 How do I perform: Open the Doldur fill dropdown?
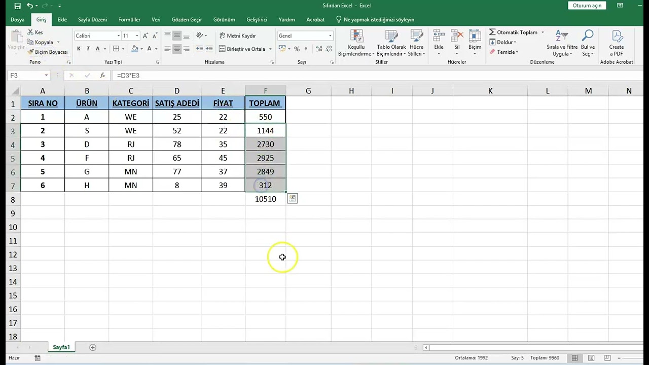click(x=502, y=42)
